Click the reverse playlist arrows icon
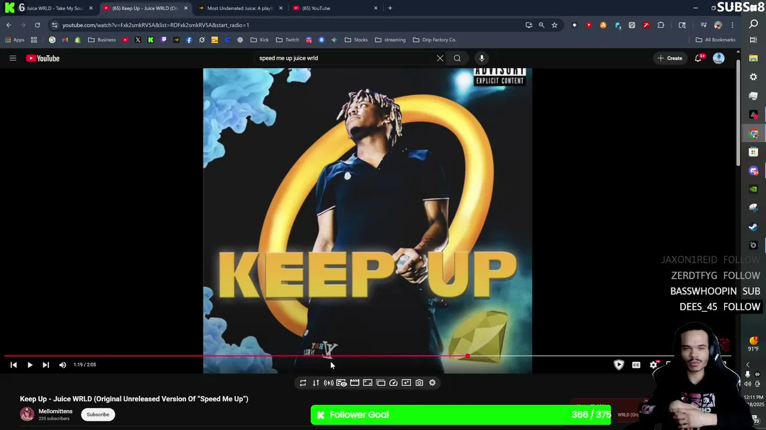This screenshot has width=766, height=430. point(316,383)
